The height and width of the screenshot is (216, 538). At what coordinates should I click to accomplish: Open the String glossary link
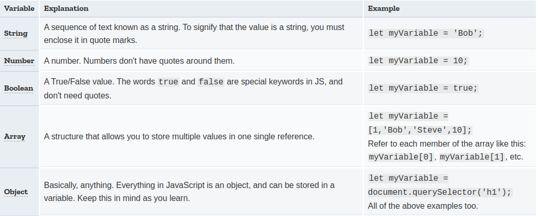[16, 33]
